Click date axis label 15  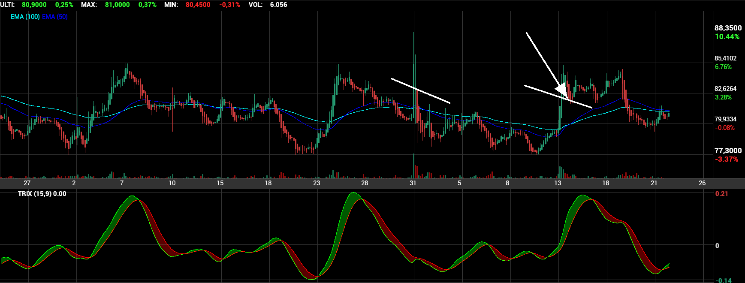[x=220, y=183]
